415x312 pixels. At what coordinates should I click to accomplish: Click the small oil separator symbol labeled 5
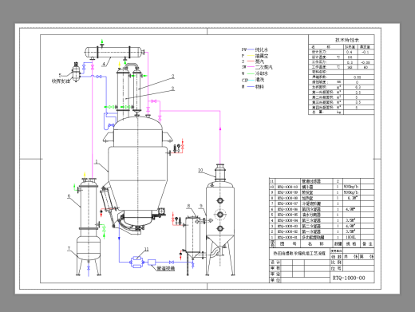[76, 72]
